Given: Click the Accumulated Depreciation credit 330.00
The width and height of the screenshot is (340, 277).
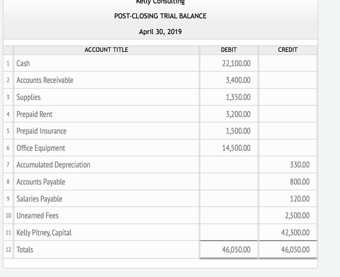Looking at the screenshot, I should click(x=300, y=165).
